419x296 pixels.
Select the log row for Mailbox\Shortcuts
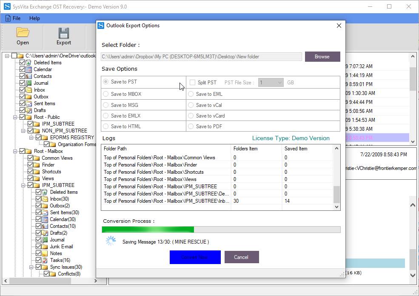click(217, 172)
